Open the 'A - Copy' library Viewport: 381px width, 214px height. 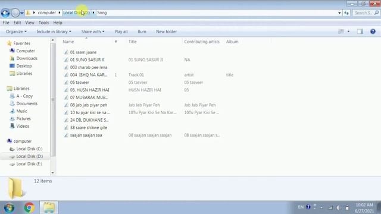point(24,96)
